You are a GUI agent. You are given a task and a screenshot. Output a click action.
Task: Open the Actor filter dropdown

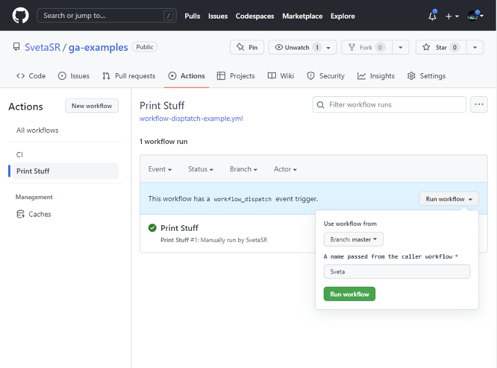[x=285, y=169]
